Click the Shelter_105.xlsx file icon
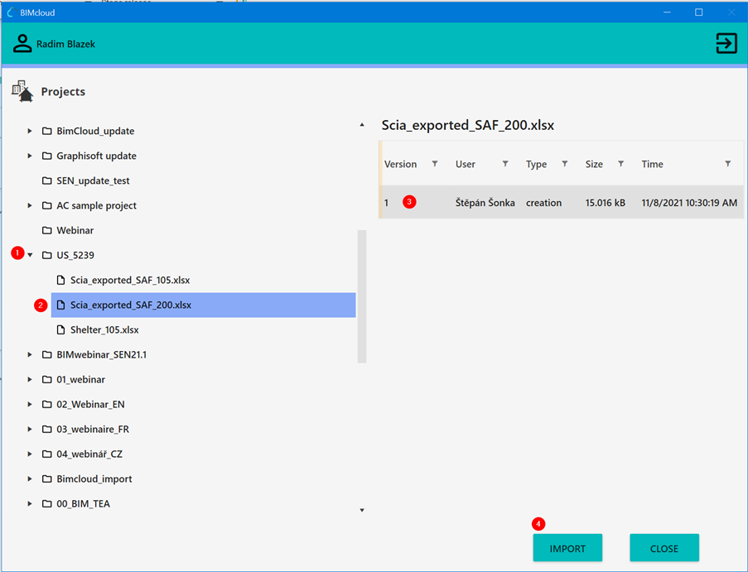748x572 pixels. [x=60, y=329]
